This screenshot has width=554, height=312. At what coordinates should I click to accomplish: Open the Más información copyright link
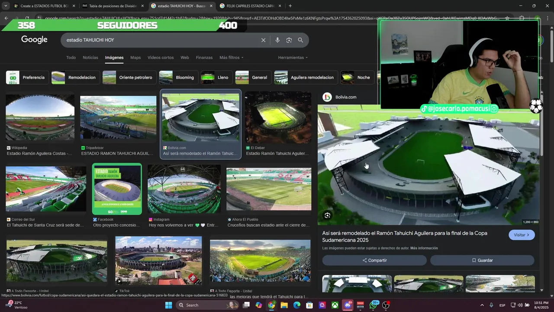pos(424,248)
